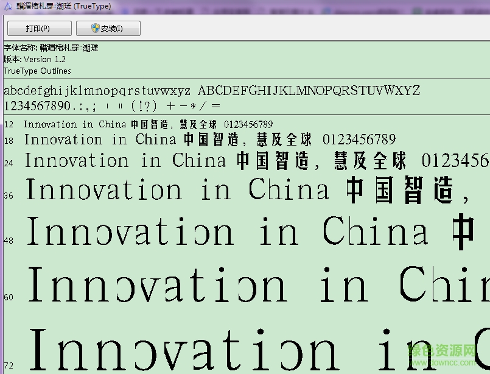Click the TrueType Outlines text line
Screen dimensions: 490x374
click(x=37, y=71)
